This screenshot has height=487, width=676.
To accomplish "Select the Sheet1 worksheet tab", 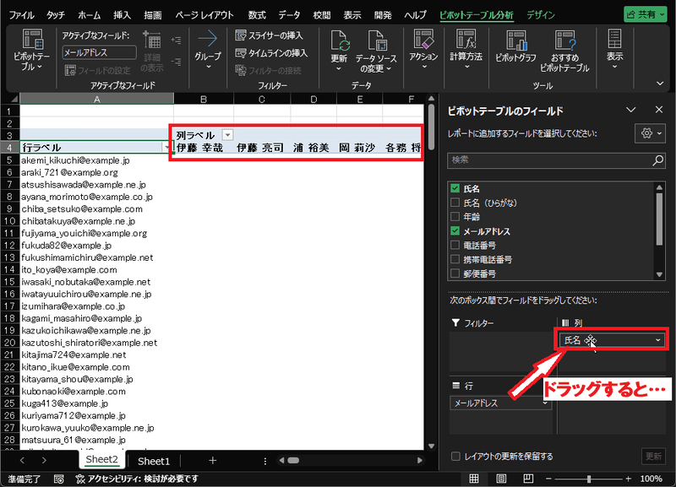I will pos(154,461).
